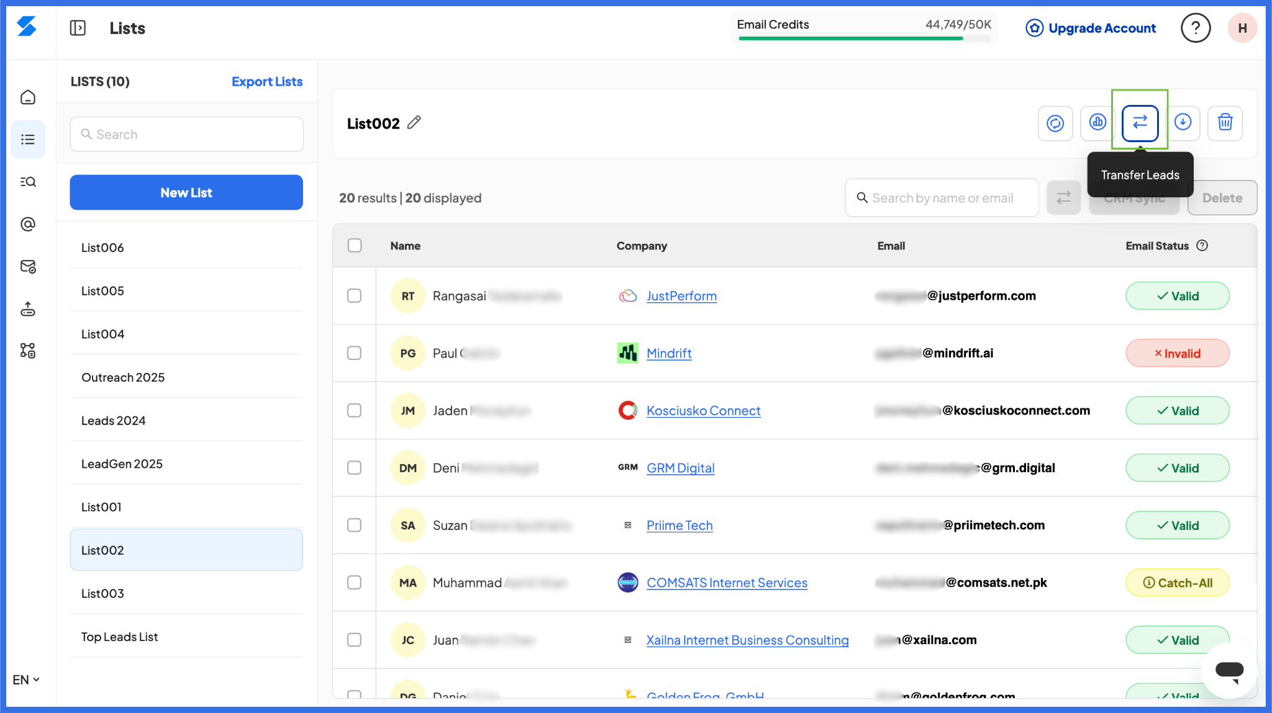
Task: Click the list statistics chart icon
Action: pyautogui.click(x=1097, y=122)
